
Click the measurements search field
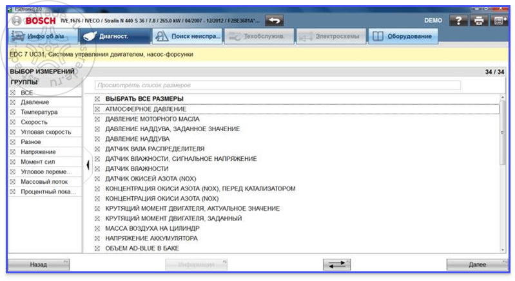coord(278,85)
